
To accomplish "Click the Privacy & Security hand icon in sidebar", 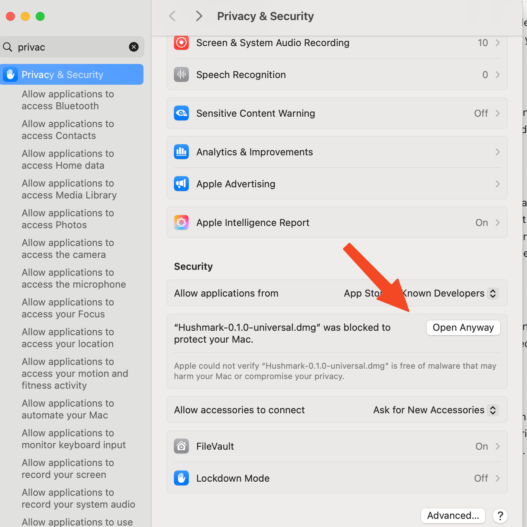I will [x=10, y=74].
